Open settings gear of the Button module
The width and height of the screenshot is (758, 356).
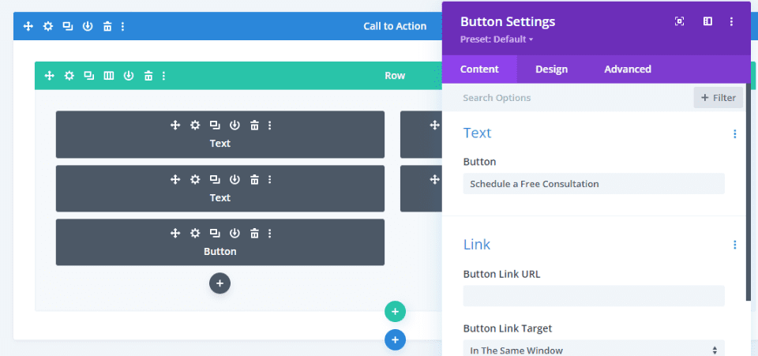coord(195,233)
